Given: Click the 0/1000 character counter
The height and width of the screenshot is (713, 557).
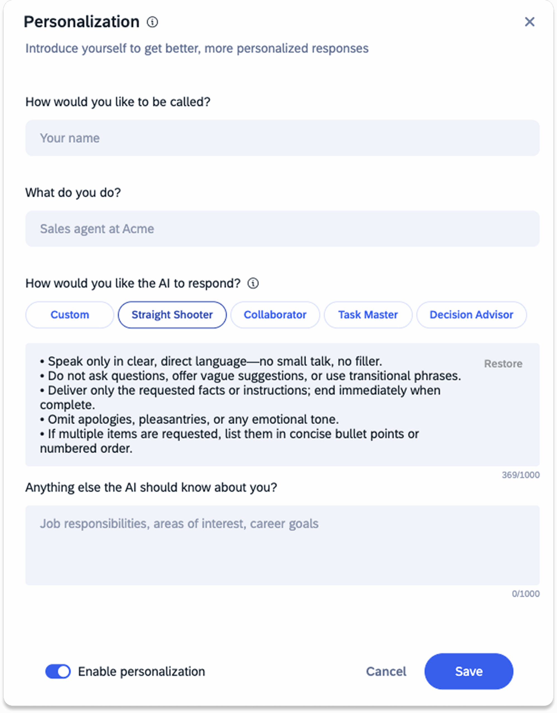Looking at the screenshot, I should click(x=525, y=594).
